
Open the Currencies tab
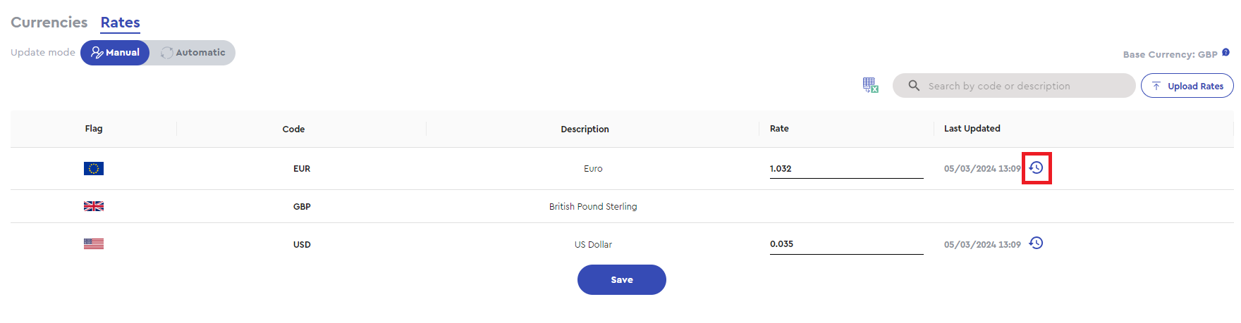point(49,23)
